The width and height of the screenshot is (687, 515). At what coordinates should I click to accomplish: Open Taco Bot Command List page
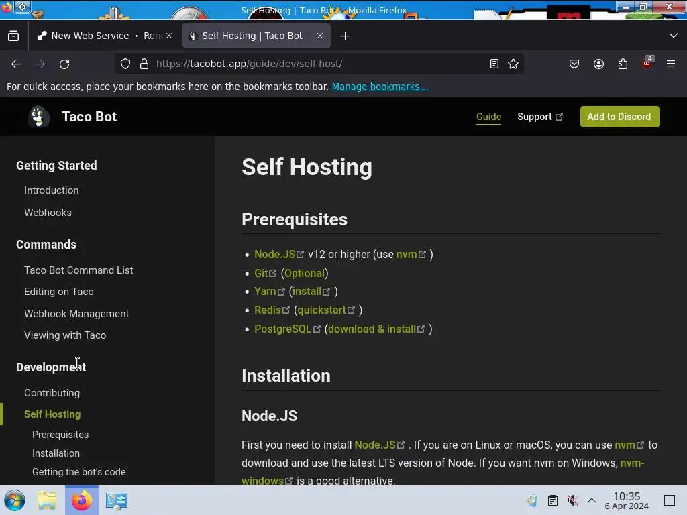click(78, 270)
